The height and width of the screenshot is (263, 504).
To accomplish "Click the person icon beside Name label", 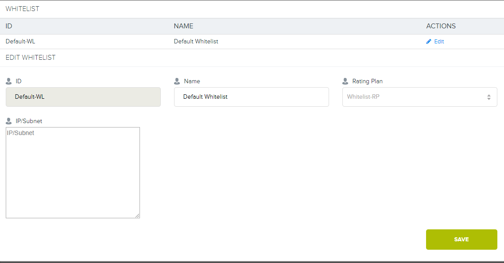I will pyautogui.click(x=177, y=81).
